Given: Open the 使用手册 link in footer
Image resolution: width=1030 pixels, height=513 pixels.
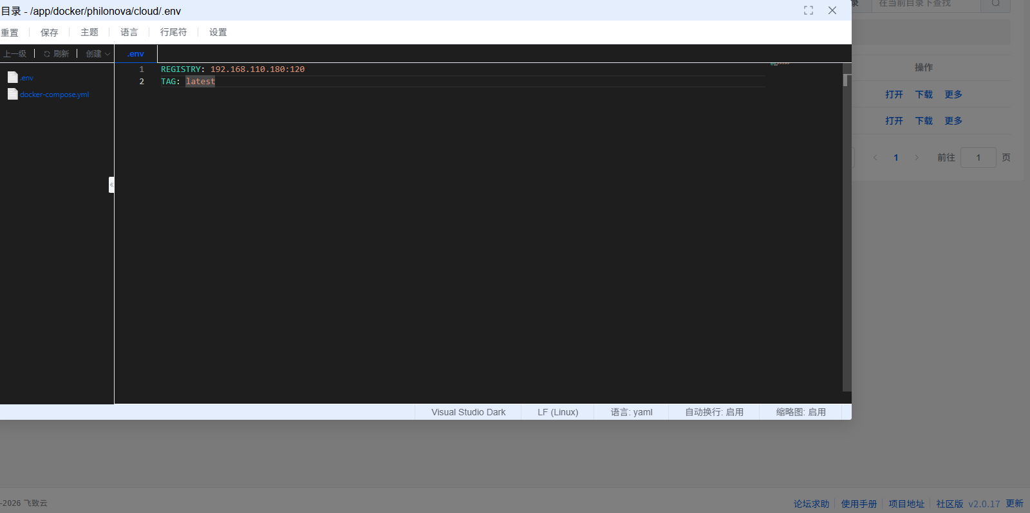Looking at the screenshot, I should tap(859, 504).
